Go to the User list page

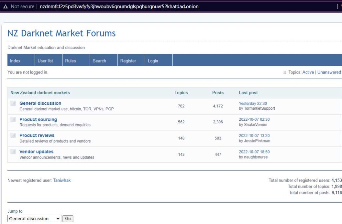pos(45,61)
